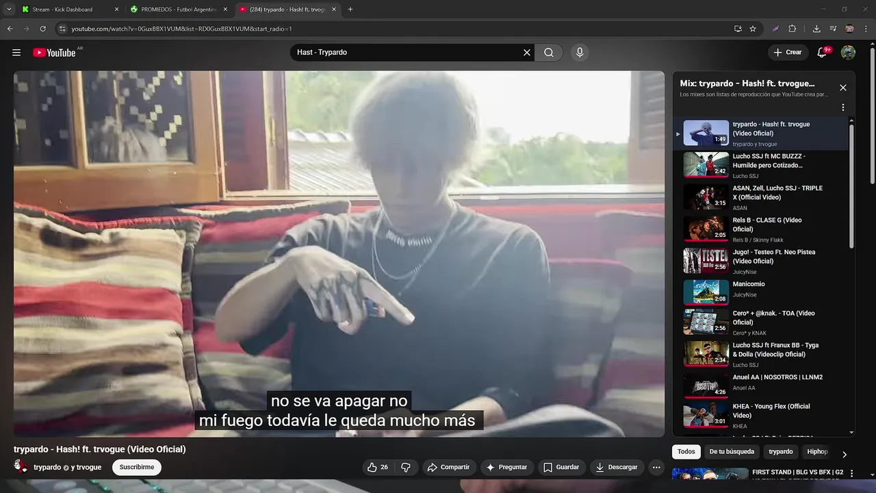Play KHEA - Young Flex from mix
The width and height of the screenshot is (876, 493).
click(x=760, y=416)
